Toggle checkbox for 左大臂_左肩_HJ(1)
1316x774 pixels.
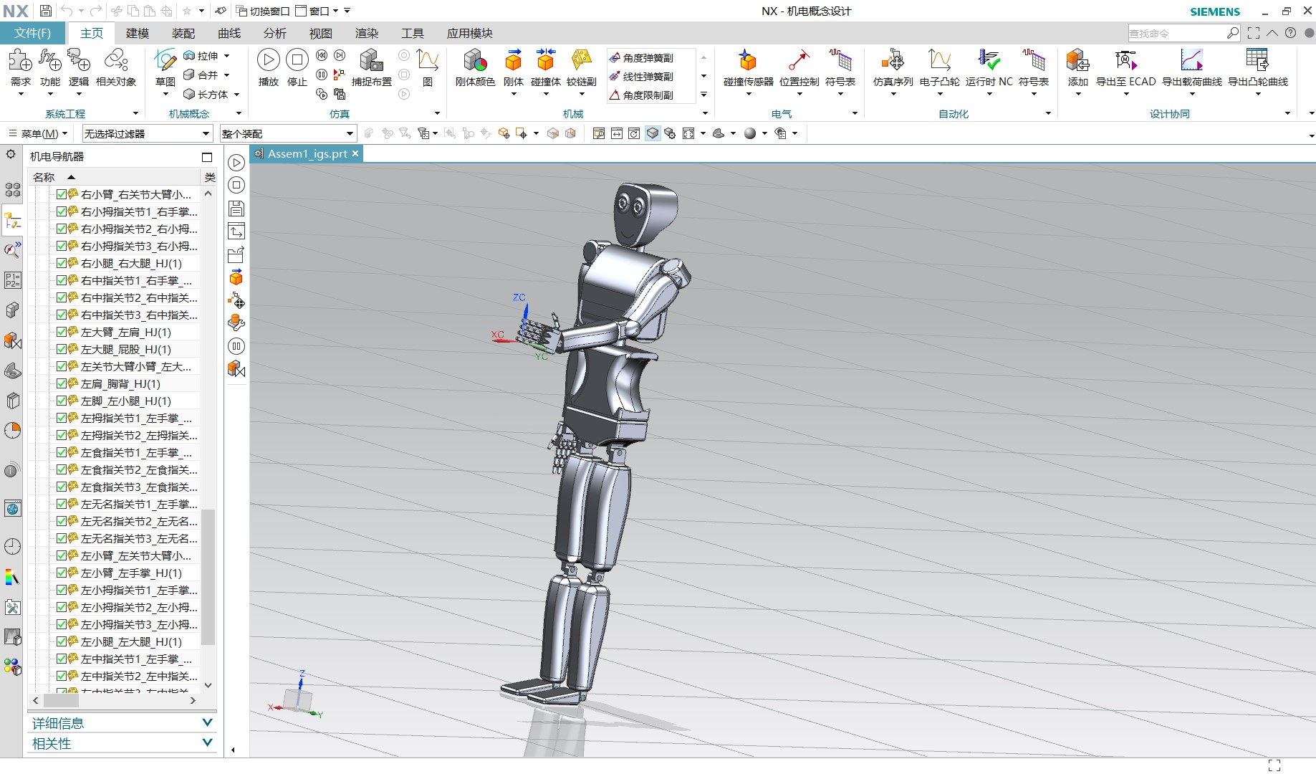click(62, 332)
